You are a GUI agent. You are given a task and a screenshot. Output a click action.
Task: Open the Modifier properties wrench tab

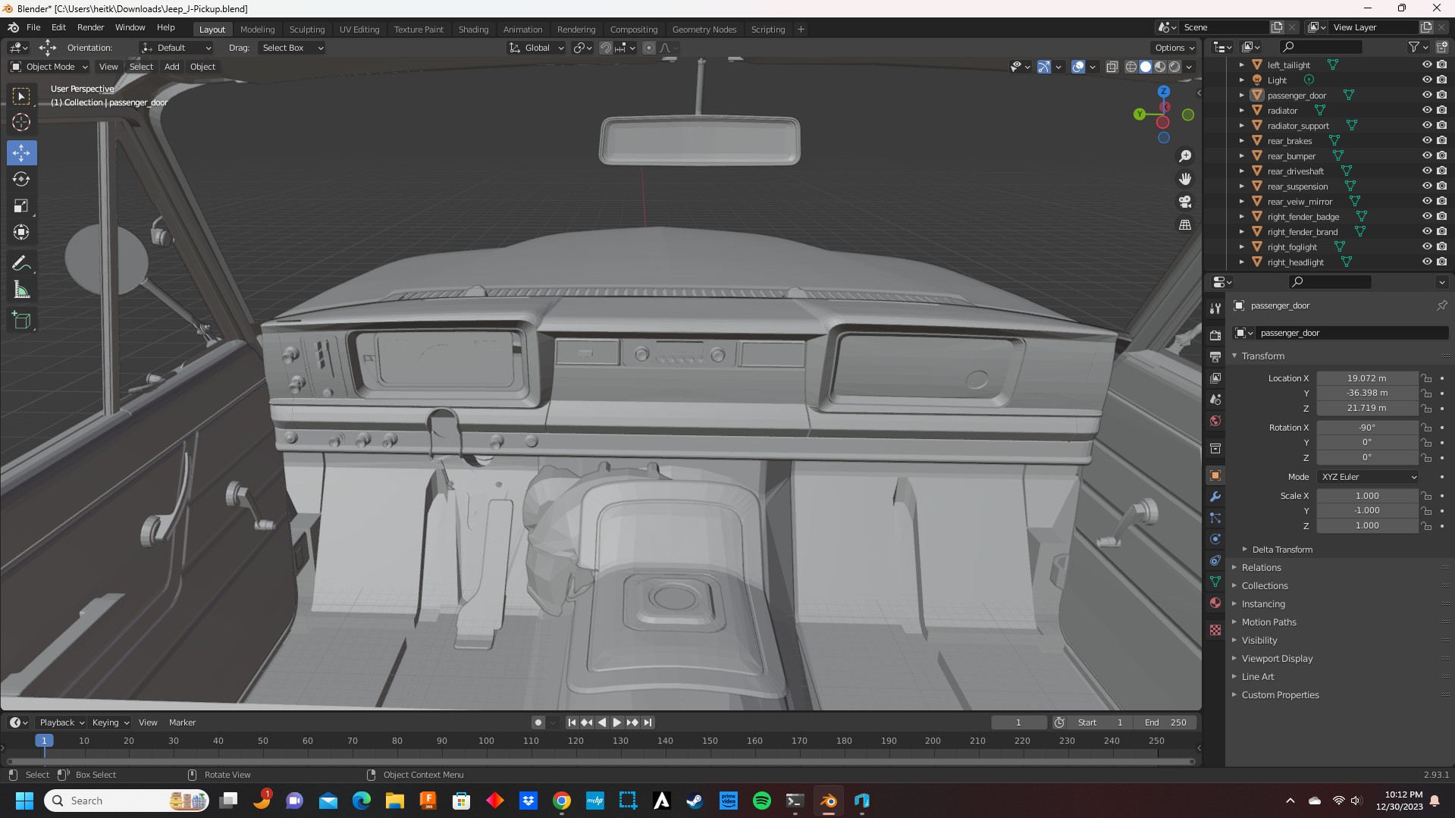1215,497
